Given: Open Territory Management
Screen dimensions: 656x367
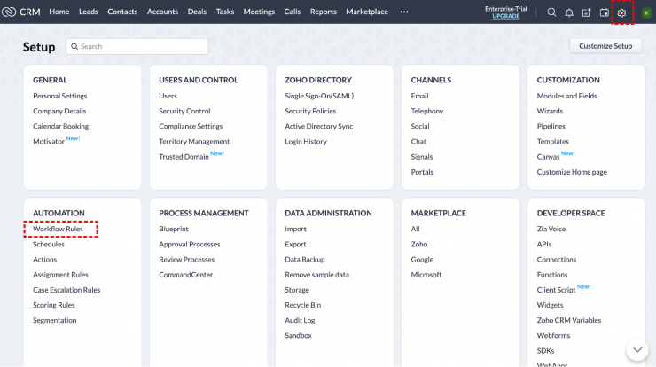Looking at the screenshot, I should 194,142.
